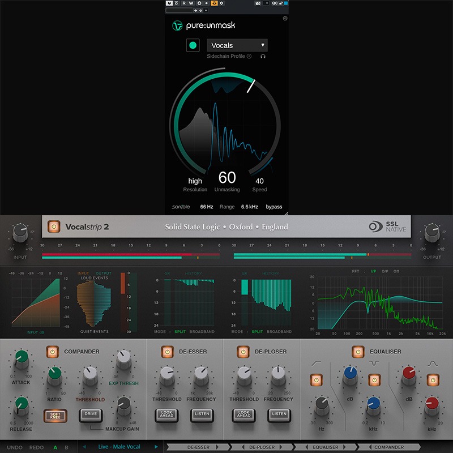
Task: Click the DRIVE button
Action: [x=91, y=415]
